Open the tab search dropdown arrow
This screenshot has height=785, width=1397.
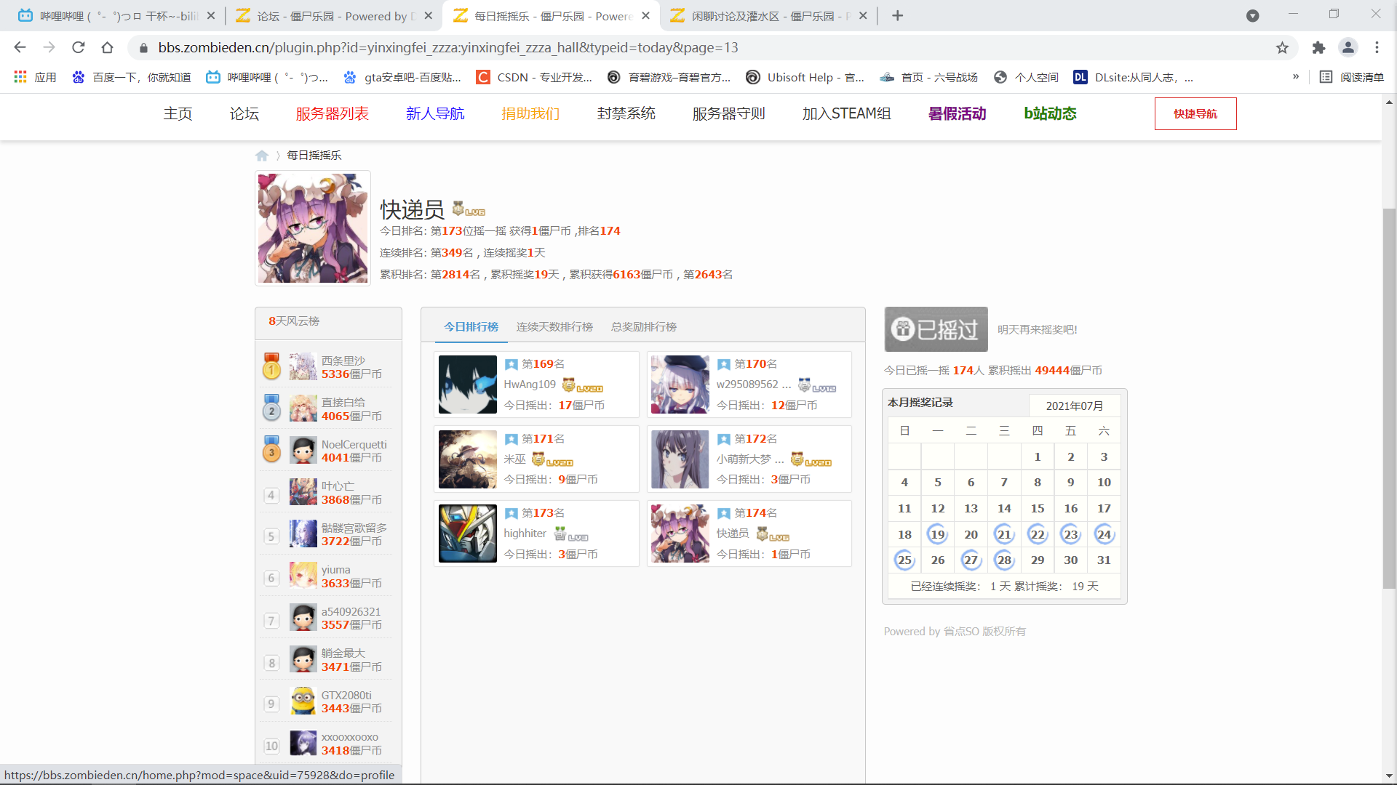tap(1252, 16)
